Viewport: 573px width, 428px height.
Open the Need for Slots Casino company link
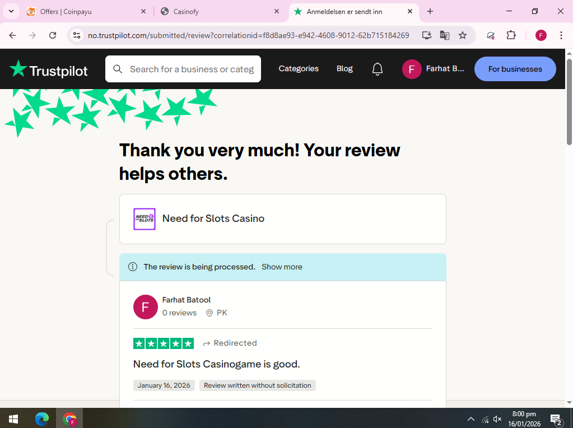213,218
